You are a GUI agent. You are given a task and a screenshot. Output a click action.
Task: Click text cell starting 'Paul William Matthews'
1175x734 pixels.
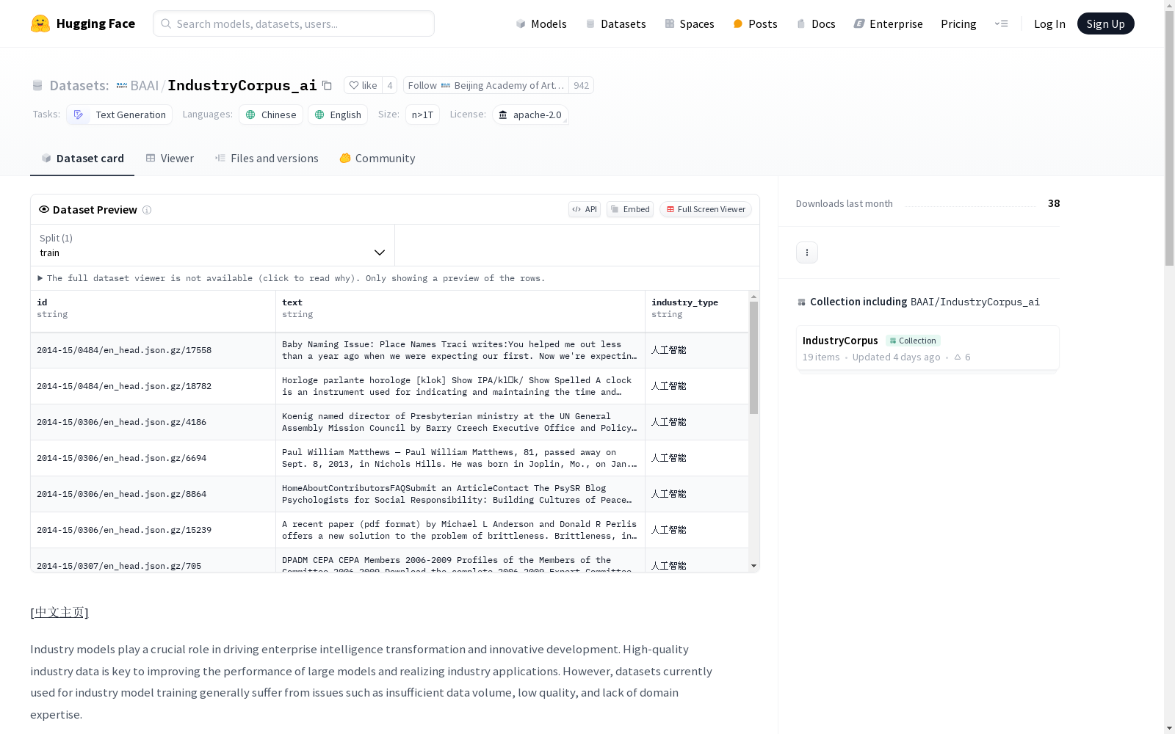point(460,458)
